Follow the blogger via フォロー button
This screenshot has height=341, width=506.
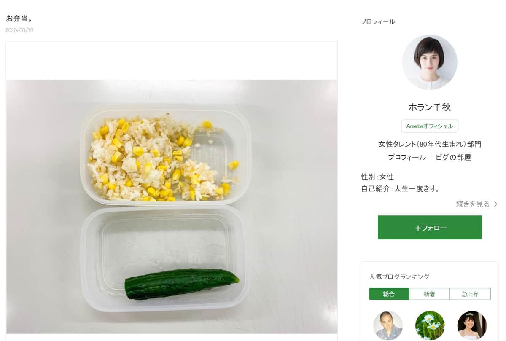(430, 227)
